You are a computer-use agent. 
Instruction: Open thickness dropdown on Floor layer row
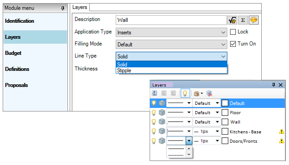217,112
